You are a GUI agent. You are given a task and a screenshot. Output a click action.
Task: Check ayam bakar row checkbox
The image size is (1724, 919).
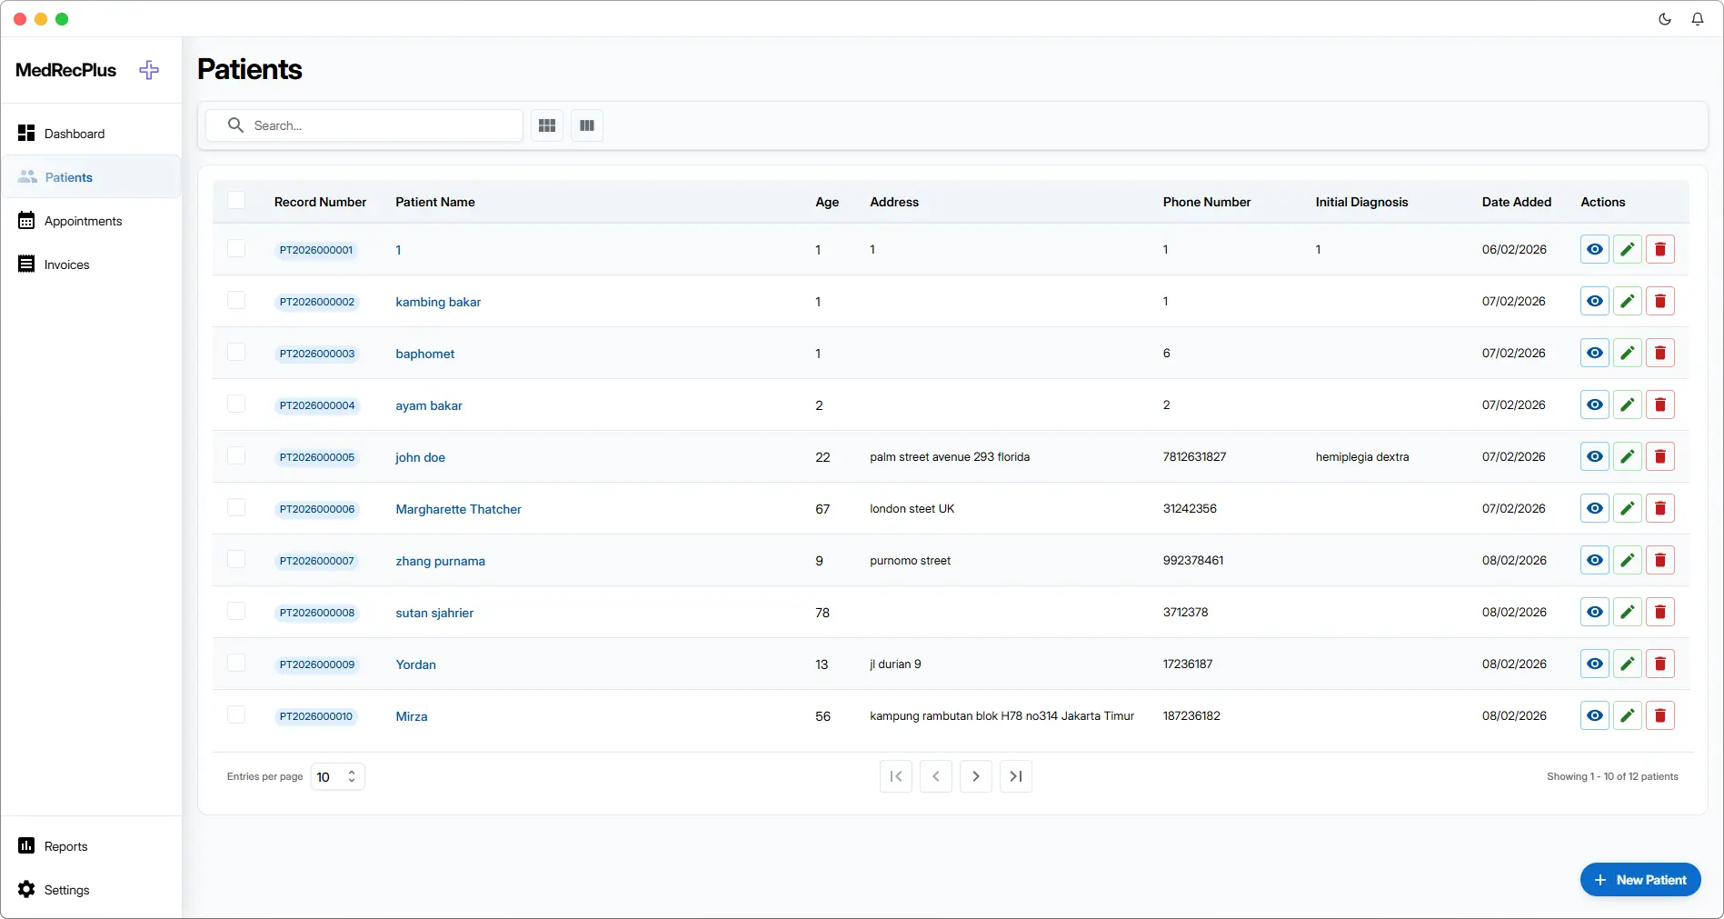pos(236,404)
